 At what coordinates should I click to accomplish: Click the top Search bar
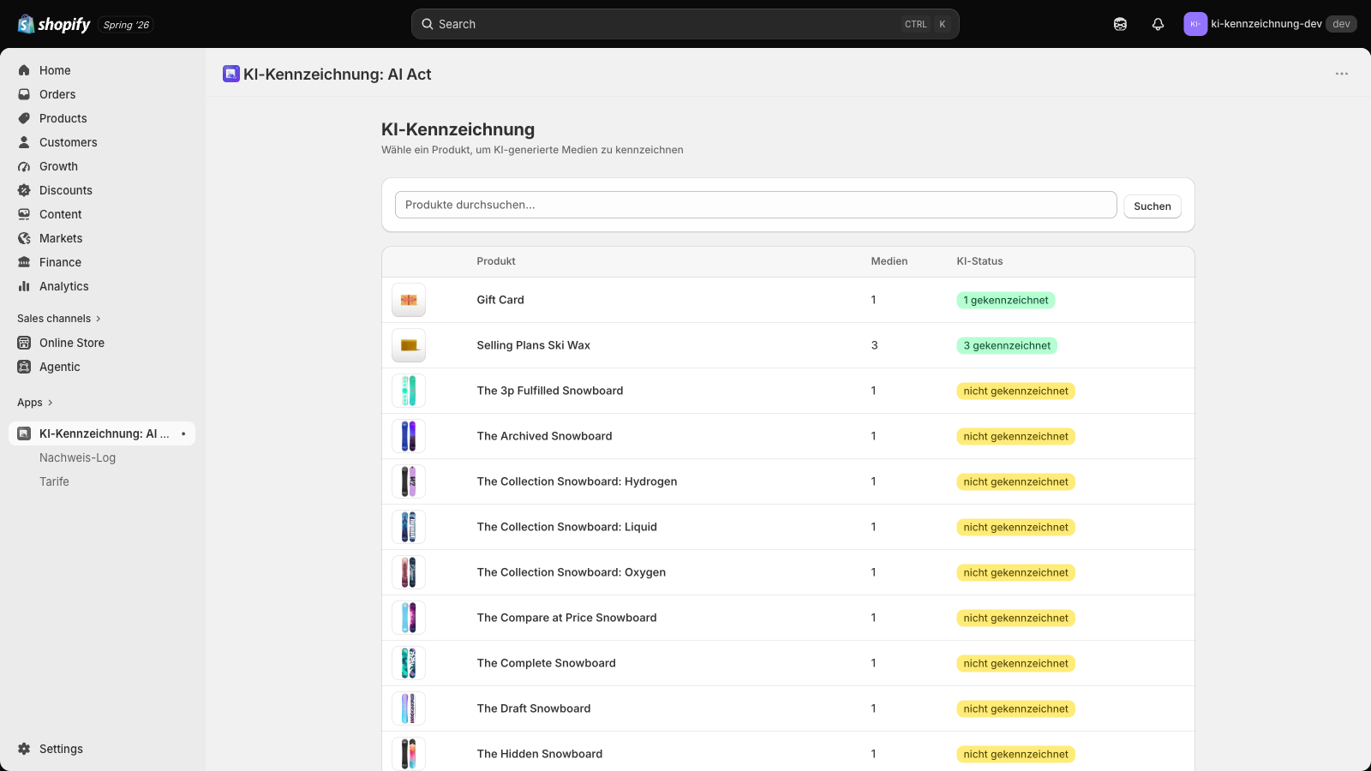(685, 24)
